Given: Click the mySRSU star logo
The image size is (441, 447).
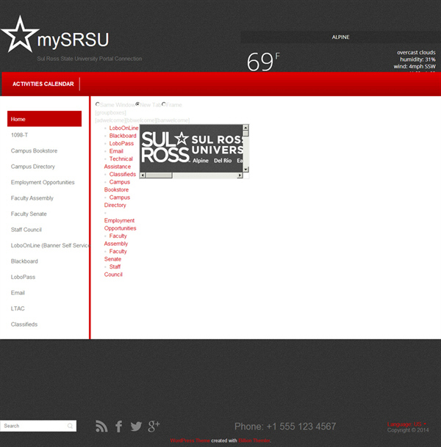Looking at the screenshot, I should [20, 35].
